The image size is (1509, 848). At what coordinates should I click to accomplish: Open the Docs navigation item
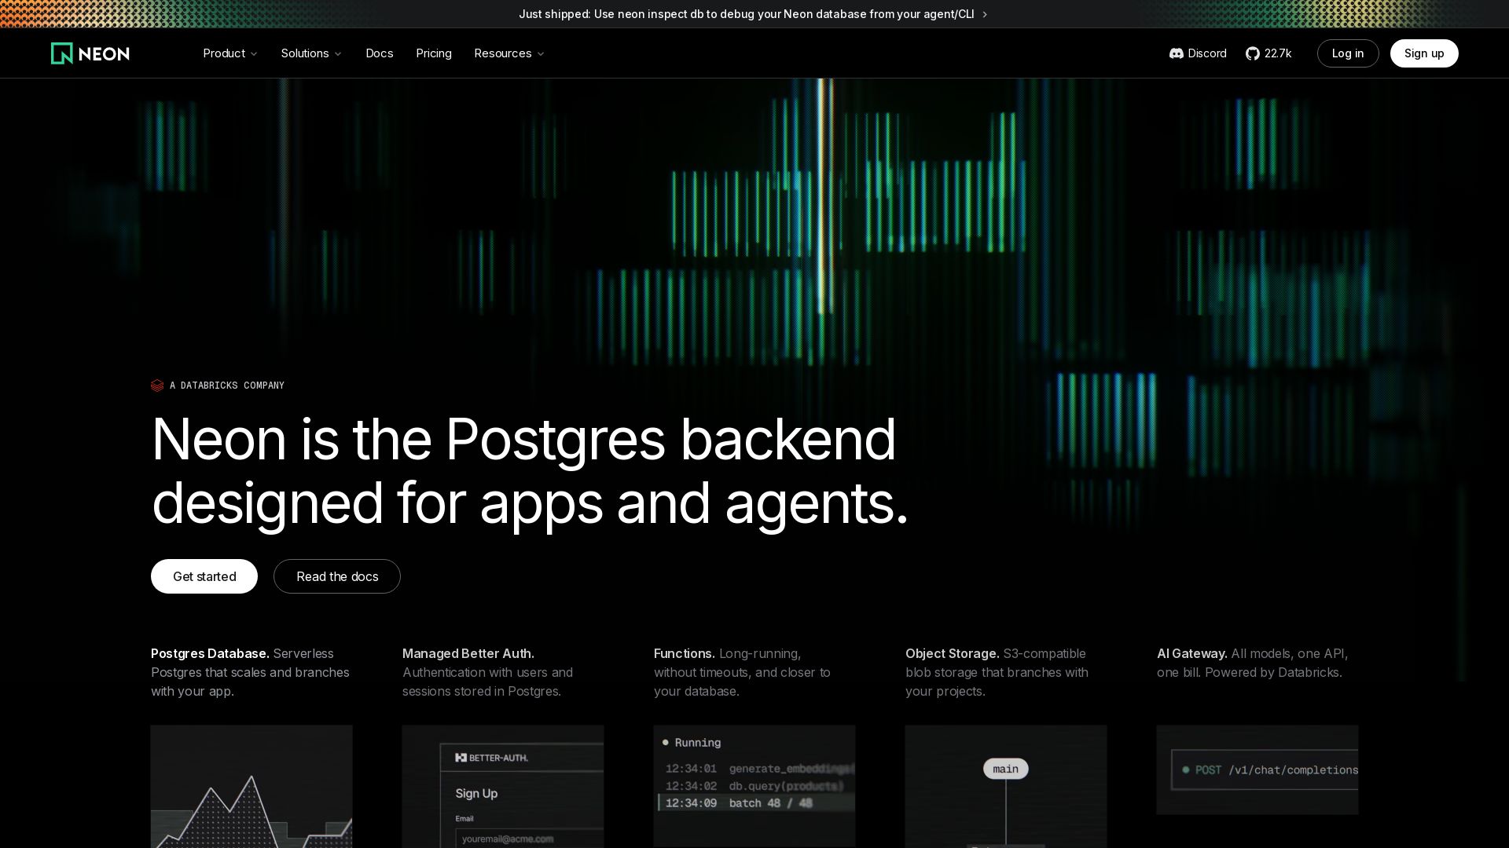[380, 53]
